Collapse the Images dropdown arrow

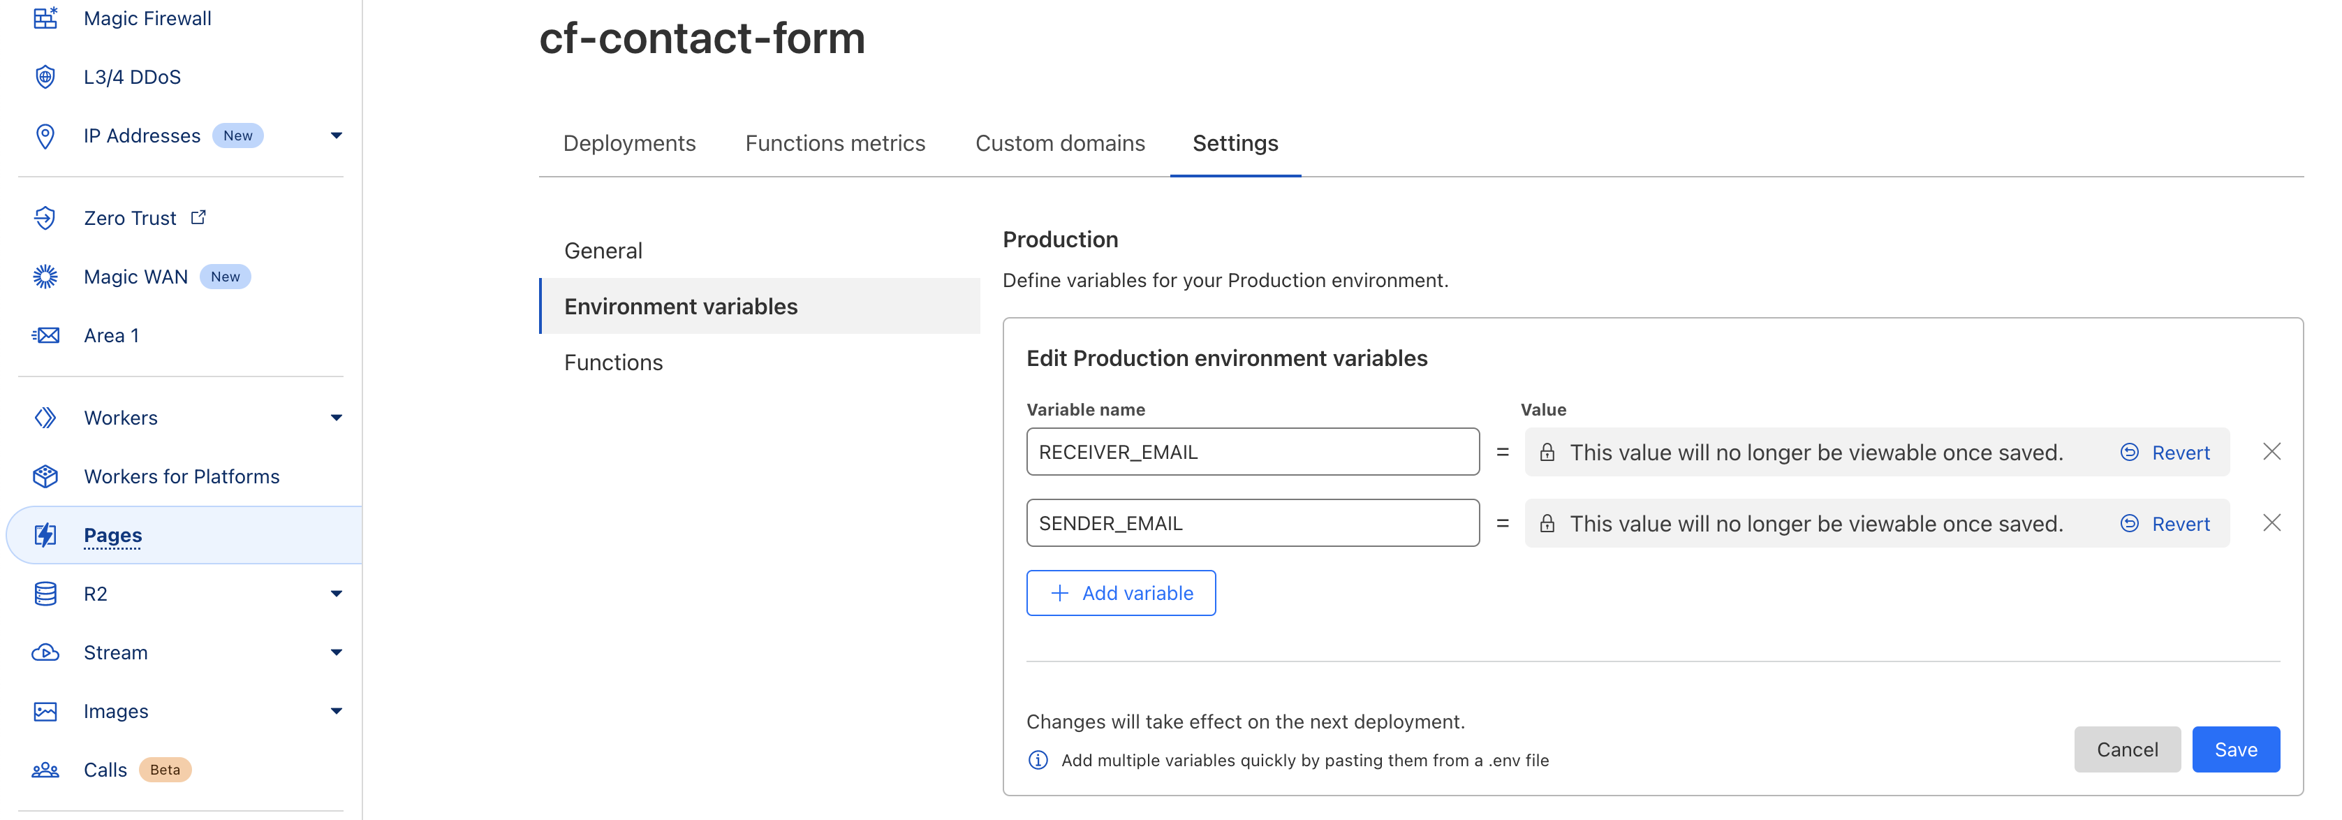pos(337,710)
